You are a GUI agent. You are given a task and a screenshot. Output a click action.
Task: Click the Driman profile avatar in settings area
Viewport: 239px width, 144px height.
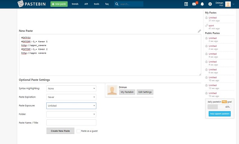click(112, 90)
